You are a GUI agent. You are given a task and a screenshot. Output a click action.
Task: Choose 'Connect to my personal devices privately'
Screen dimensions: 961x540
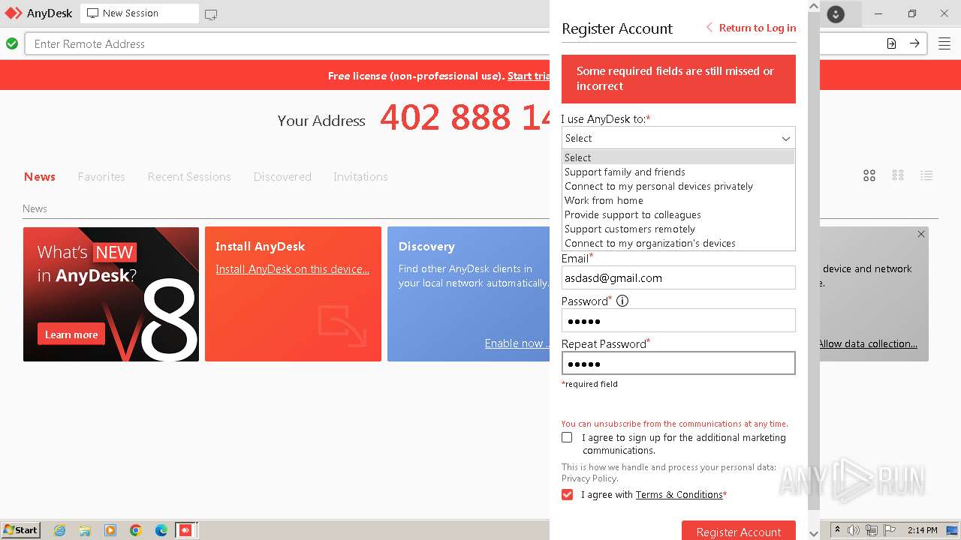pos(679,186)
